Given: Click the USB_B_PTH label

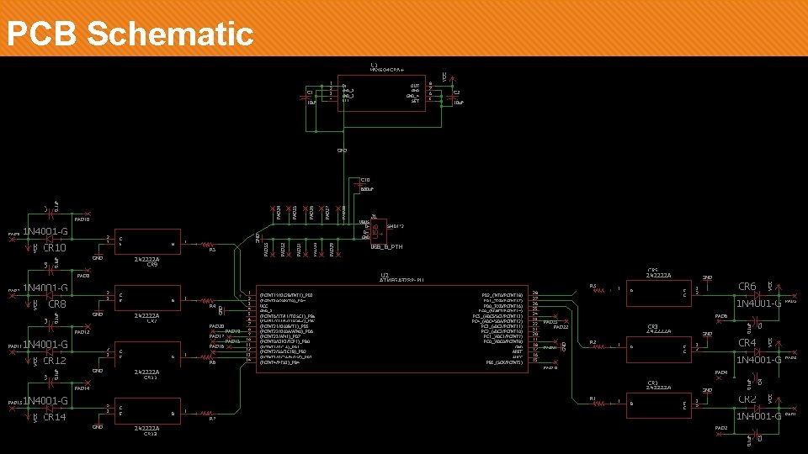Looking at the screenshot, I should [x=386, y=246].
